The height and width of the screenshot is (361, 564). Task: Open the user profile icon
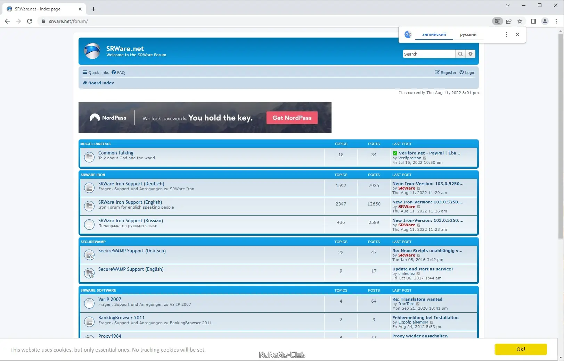tap(545, 21)
